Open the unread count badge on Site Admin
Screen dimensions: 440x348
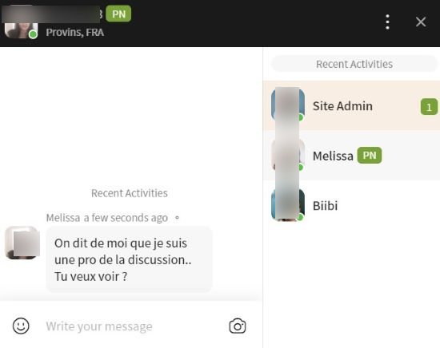click(429, 107)
